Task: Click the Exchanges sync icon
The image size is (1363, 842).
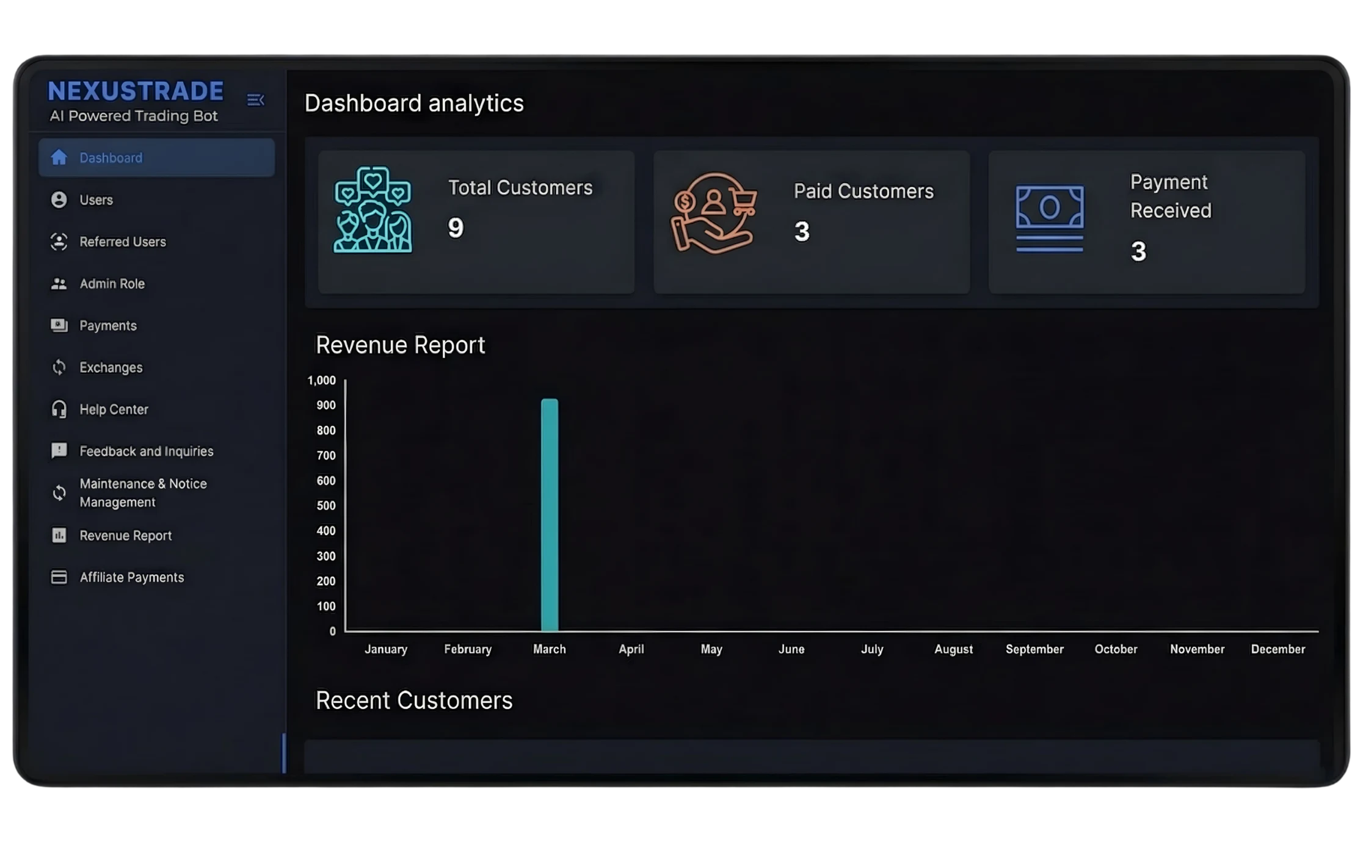Action: [59, 367]
